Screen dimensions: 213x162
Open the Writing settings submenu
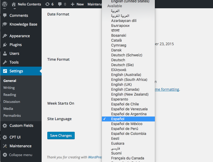(9, 88)
